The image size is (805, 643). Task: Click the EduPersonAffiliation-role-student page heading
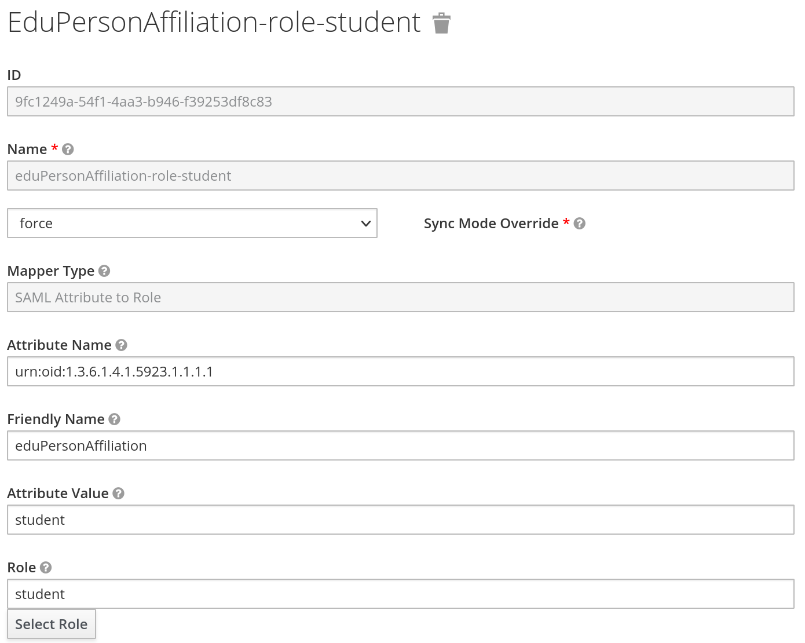tap(214, 23)
